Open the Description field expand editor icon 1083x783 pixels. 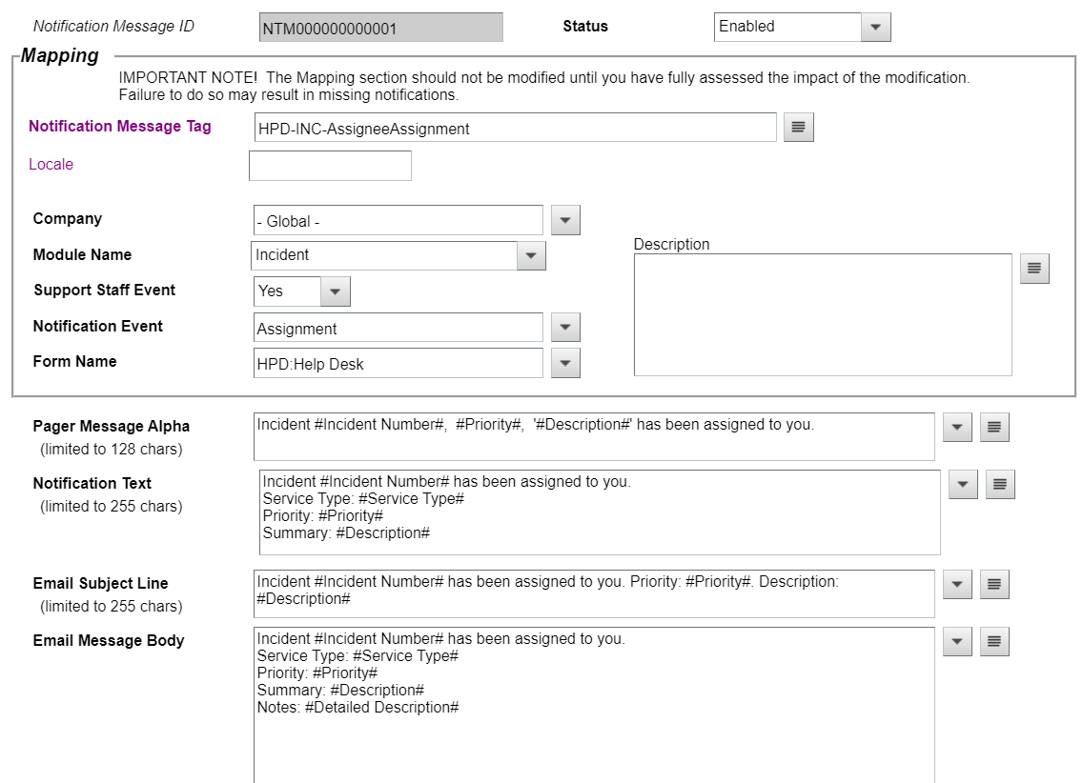pos(1034,270)
